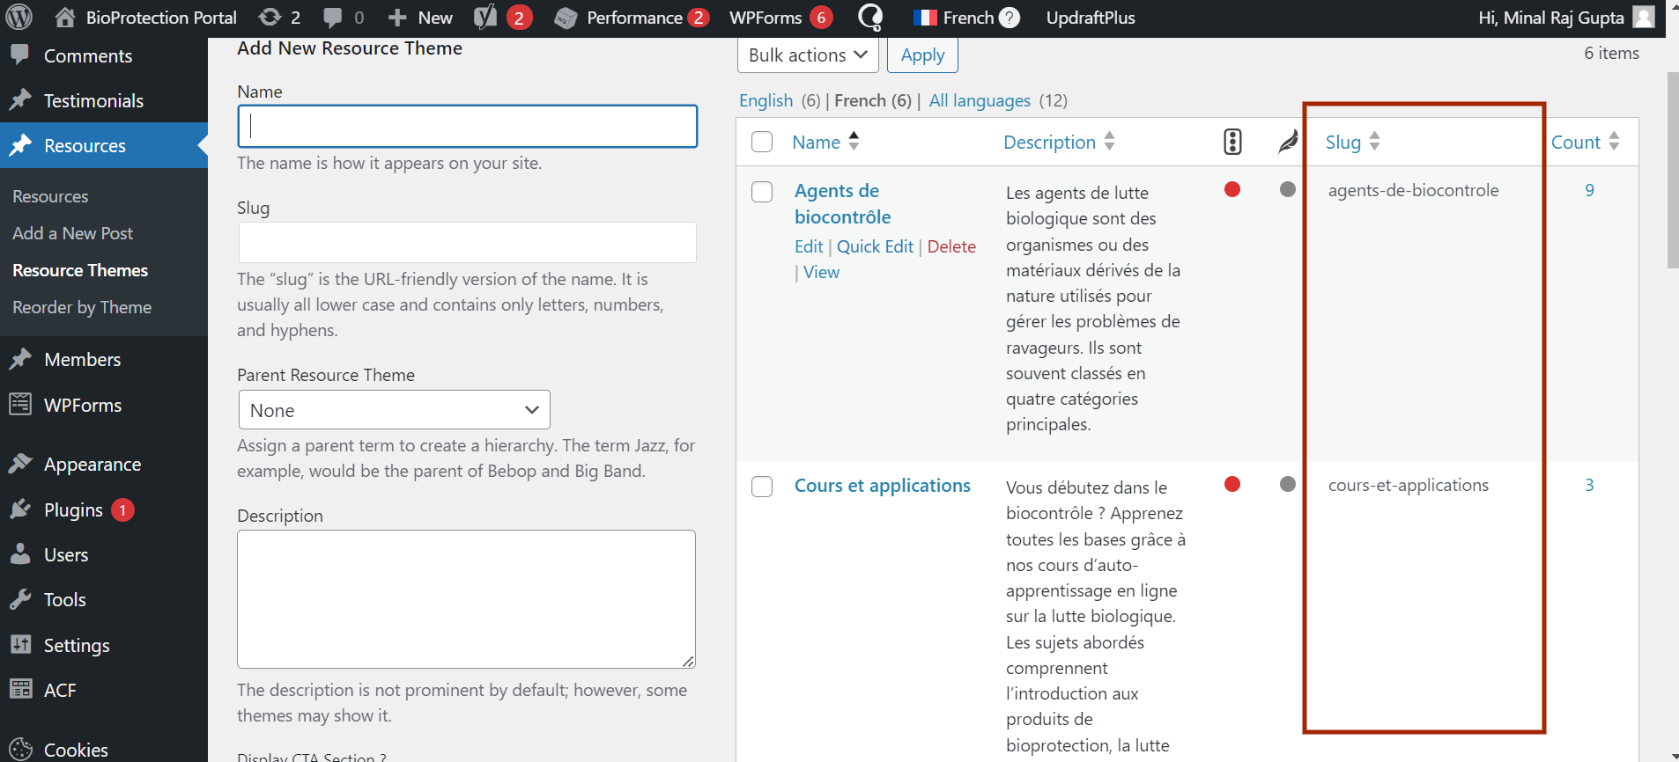Viewport: 1679px width, 762px height.
Task: Open the Resources submenu item
Action: (x=50, y=196)
